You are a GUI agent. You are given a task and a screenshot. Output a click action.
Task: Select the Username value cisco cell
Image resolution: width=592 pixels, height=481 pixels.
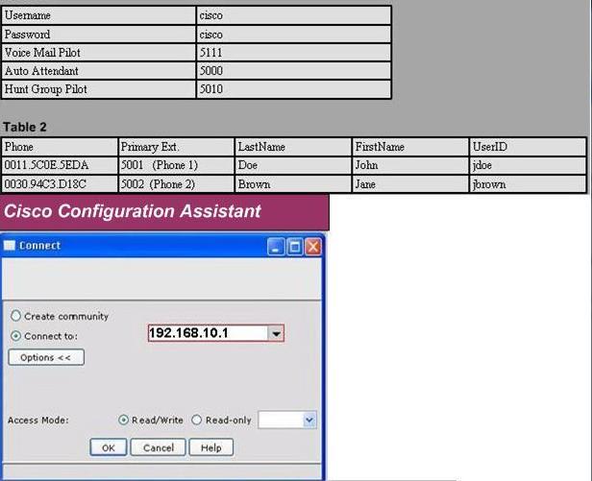pyautogui.click(x=294, y=15)
